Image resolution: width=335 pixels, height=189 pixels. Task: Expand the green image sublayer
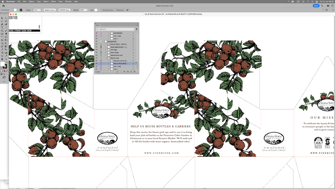[106, 52]
